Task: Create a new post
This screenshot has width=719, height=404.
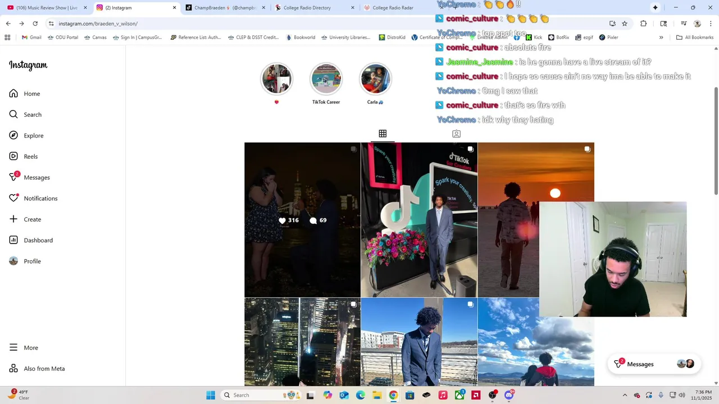Action: [x=25, y=219]
